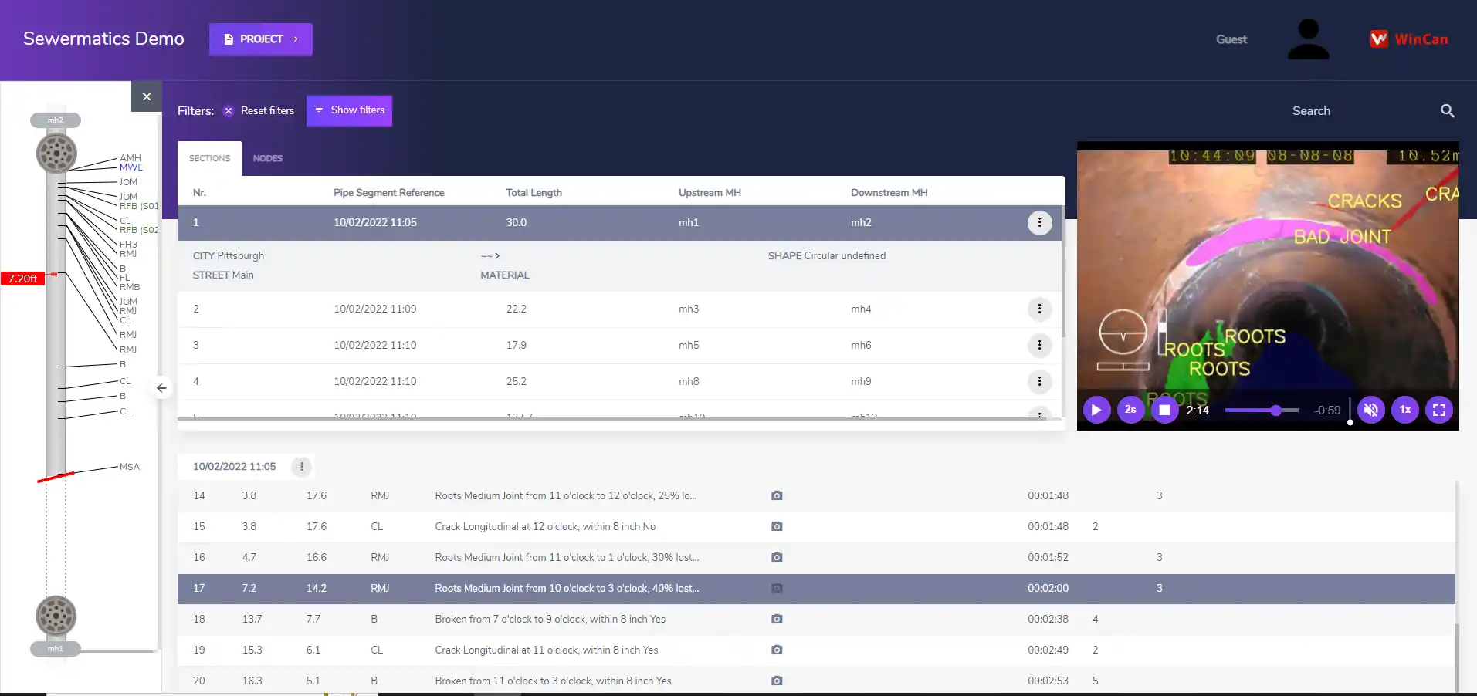The height and width of the screenshot is (696, 1477).
Task: Click the AMH observation label in diagram
Action: tap(130, 158)
